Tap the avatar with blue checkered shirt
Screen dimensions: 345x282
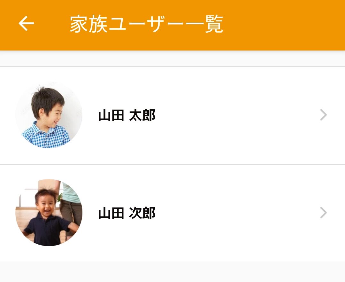tap(49, 115)
